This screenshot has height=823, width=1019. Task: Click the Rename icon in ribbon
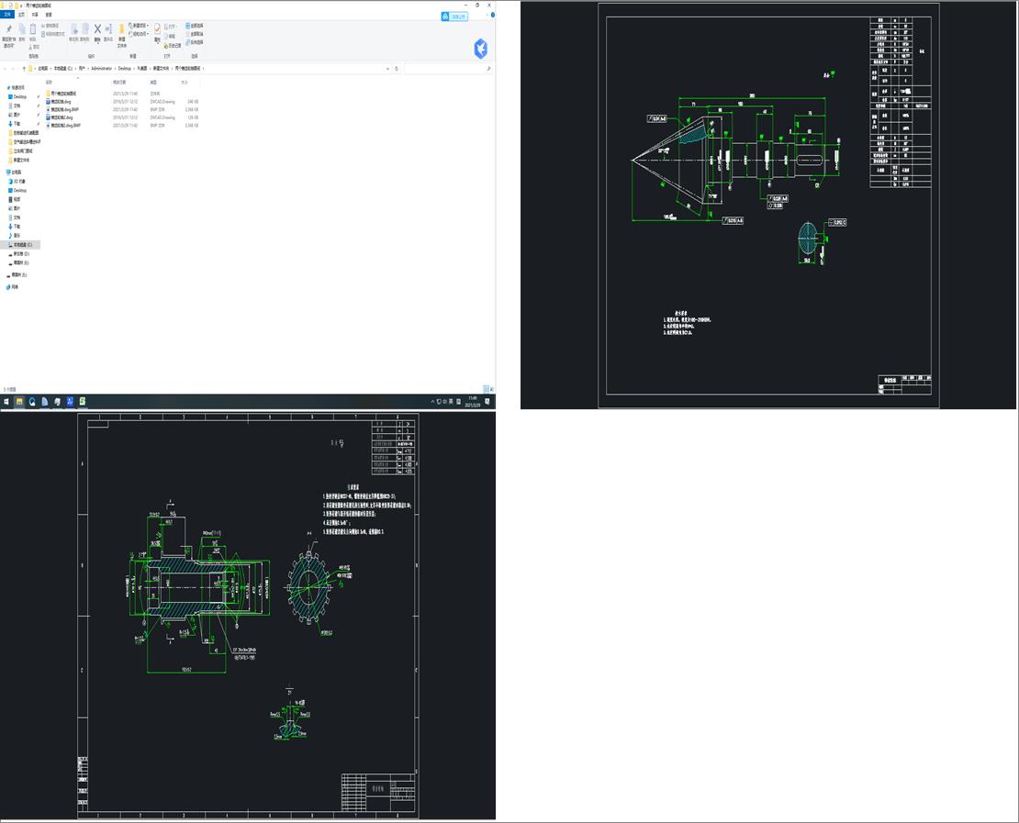[x=108, y=30]
